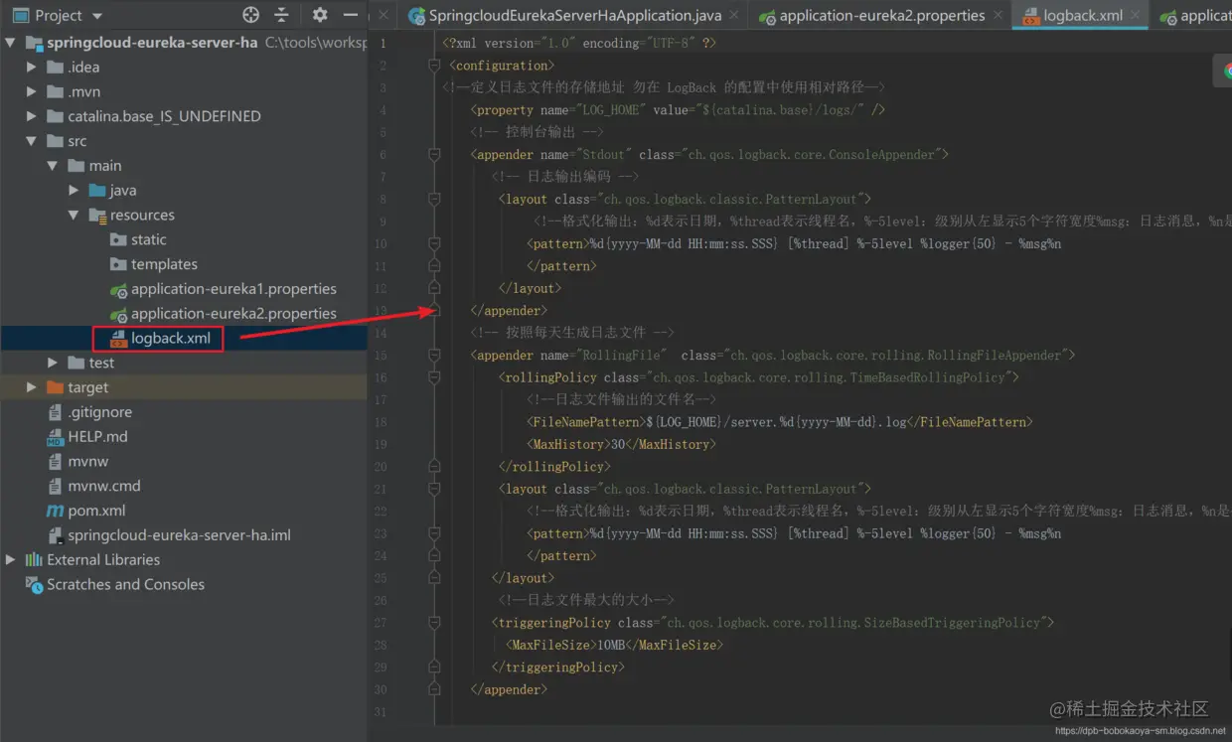Click the locate-current-file crosshair icon in the Project header
Viewport: 1232px width, 742px height.
pyautogui.click(x=251, y=15)
